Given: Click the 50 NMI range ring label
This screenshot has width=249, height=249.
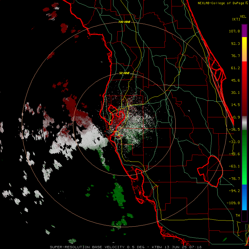Looking at the screenshot, I should [124, 73].
